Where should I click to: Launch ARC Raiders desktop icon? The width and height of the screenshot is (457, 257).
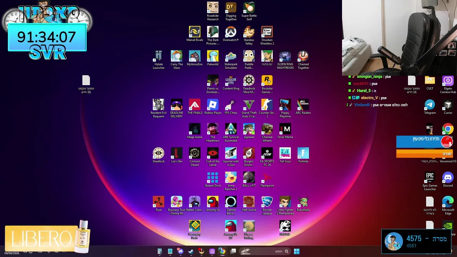[303, 107]
